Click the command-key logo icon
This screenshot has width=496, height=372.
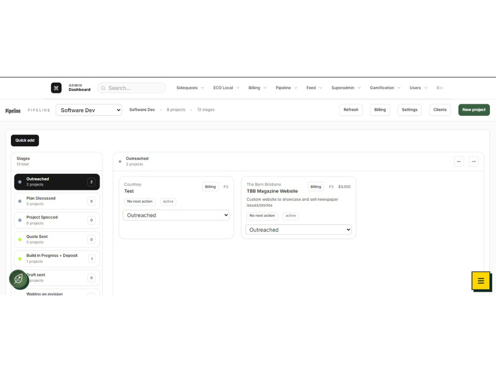click(x=57, y=88)
